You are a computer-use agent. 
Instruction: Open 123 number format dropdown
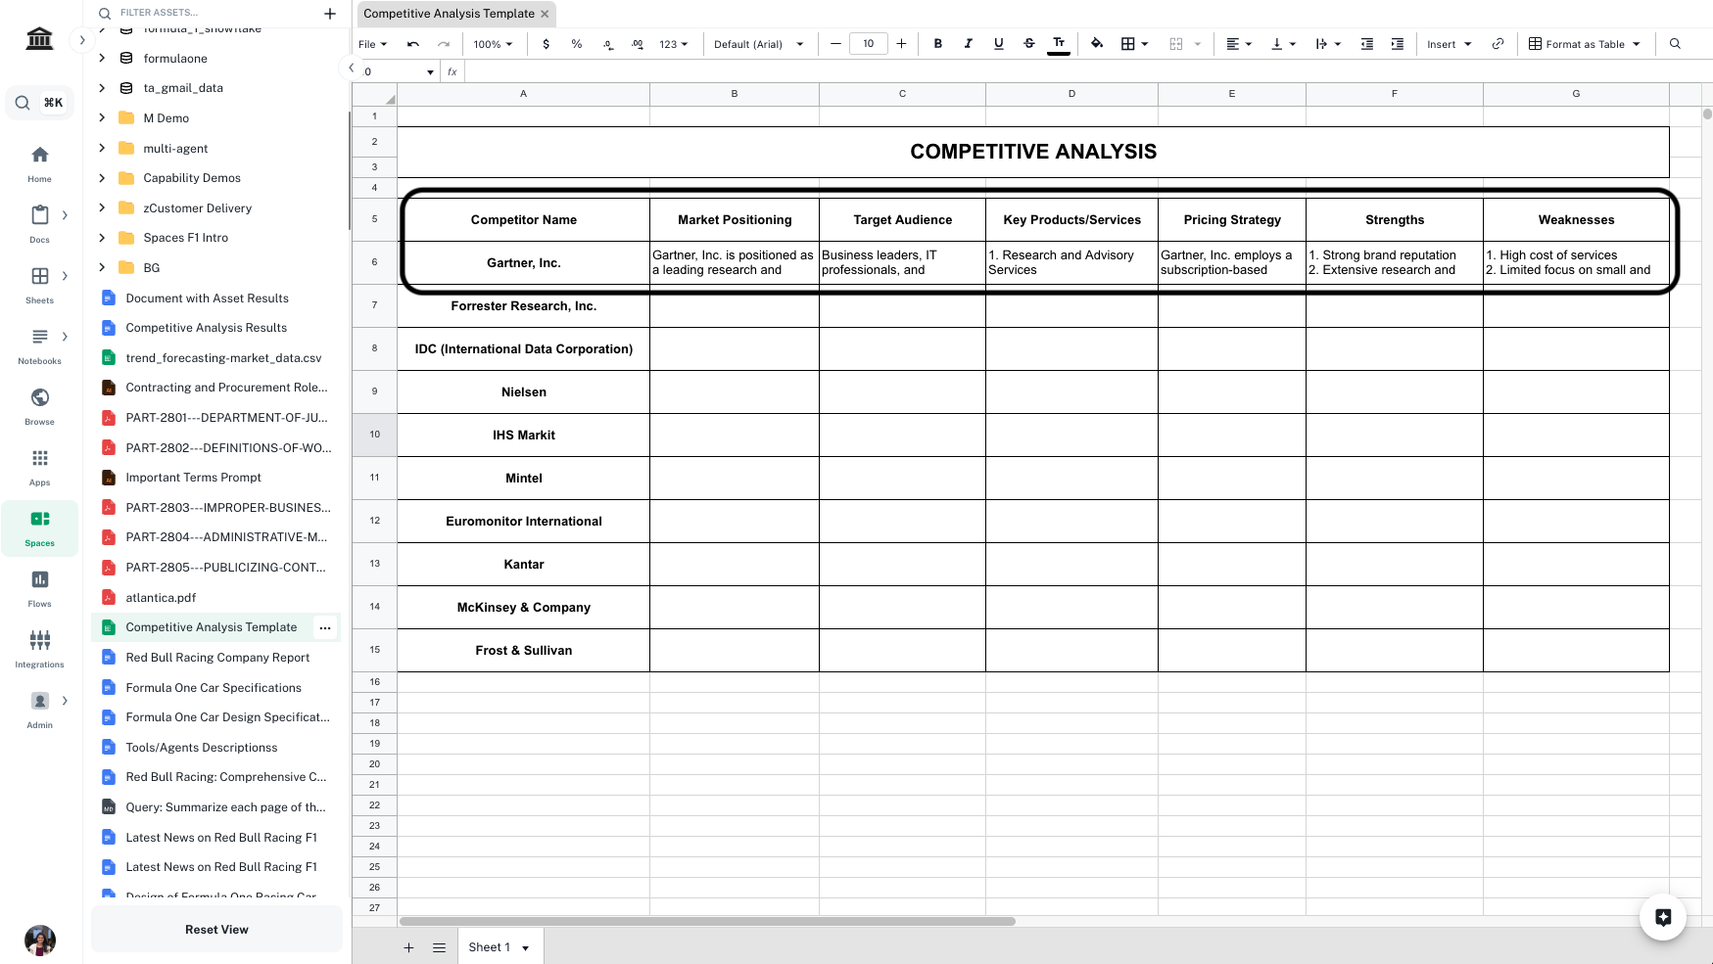(x=674, y=44)
